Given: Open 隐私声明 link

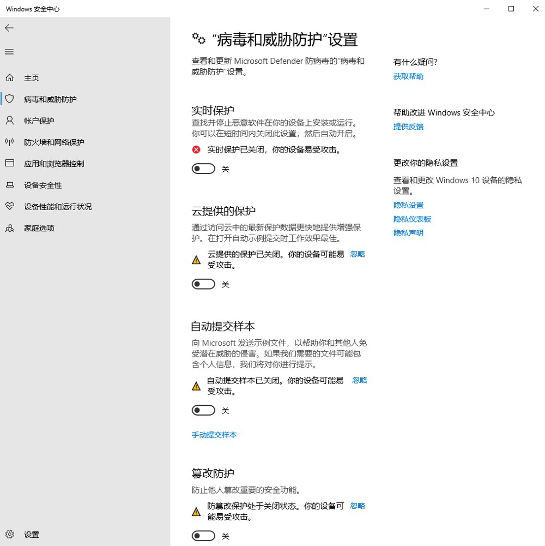Looking at the screenshot, I should coord(408,233).
